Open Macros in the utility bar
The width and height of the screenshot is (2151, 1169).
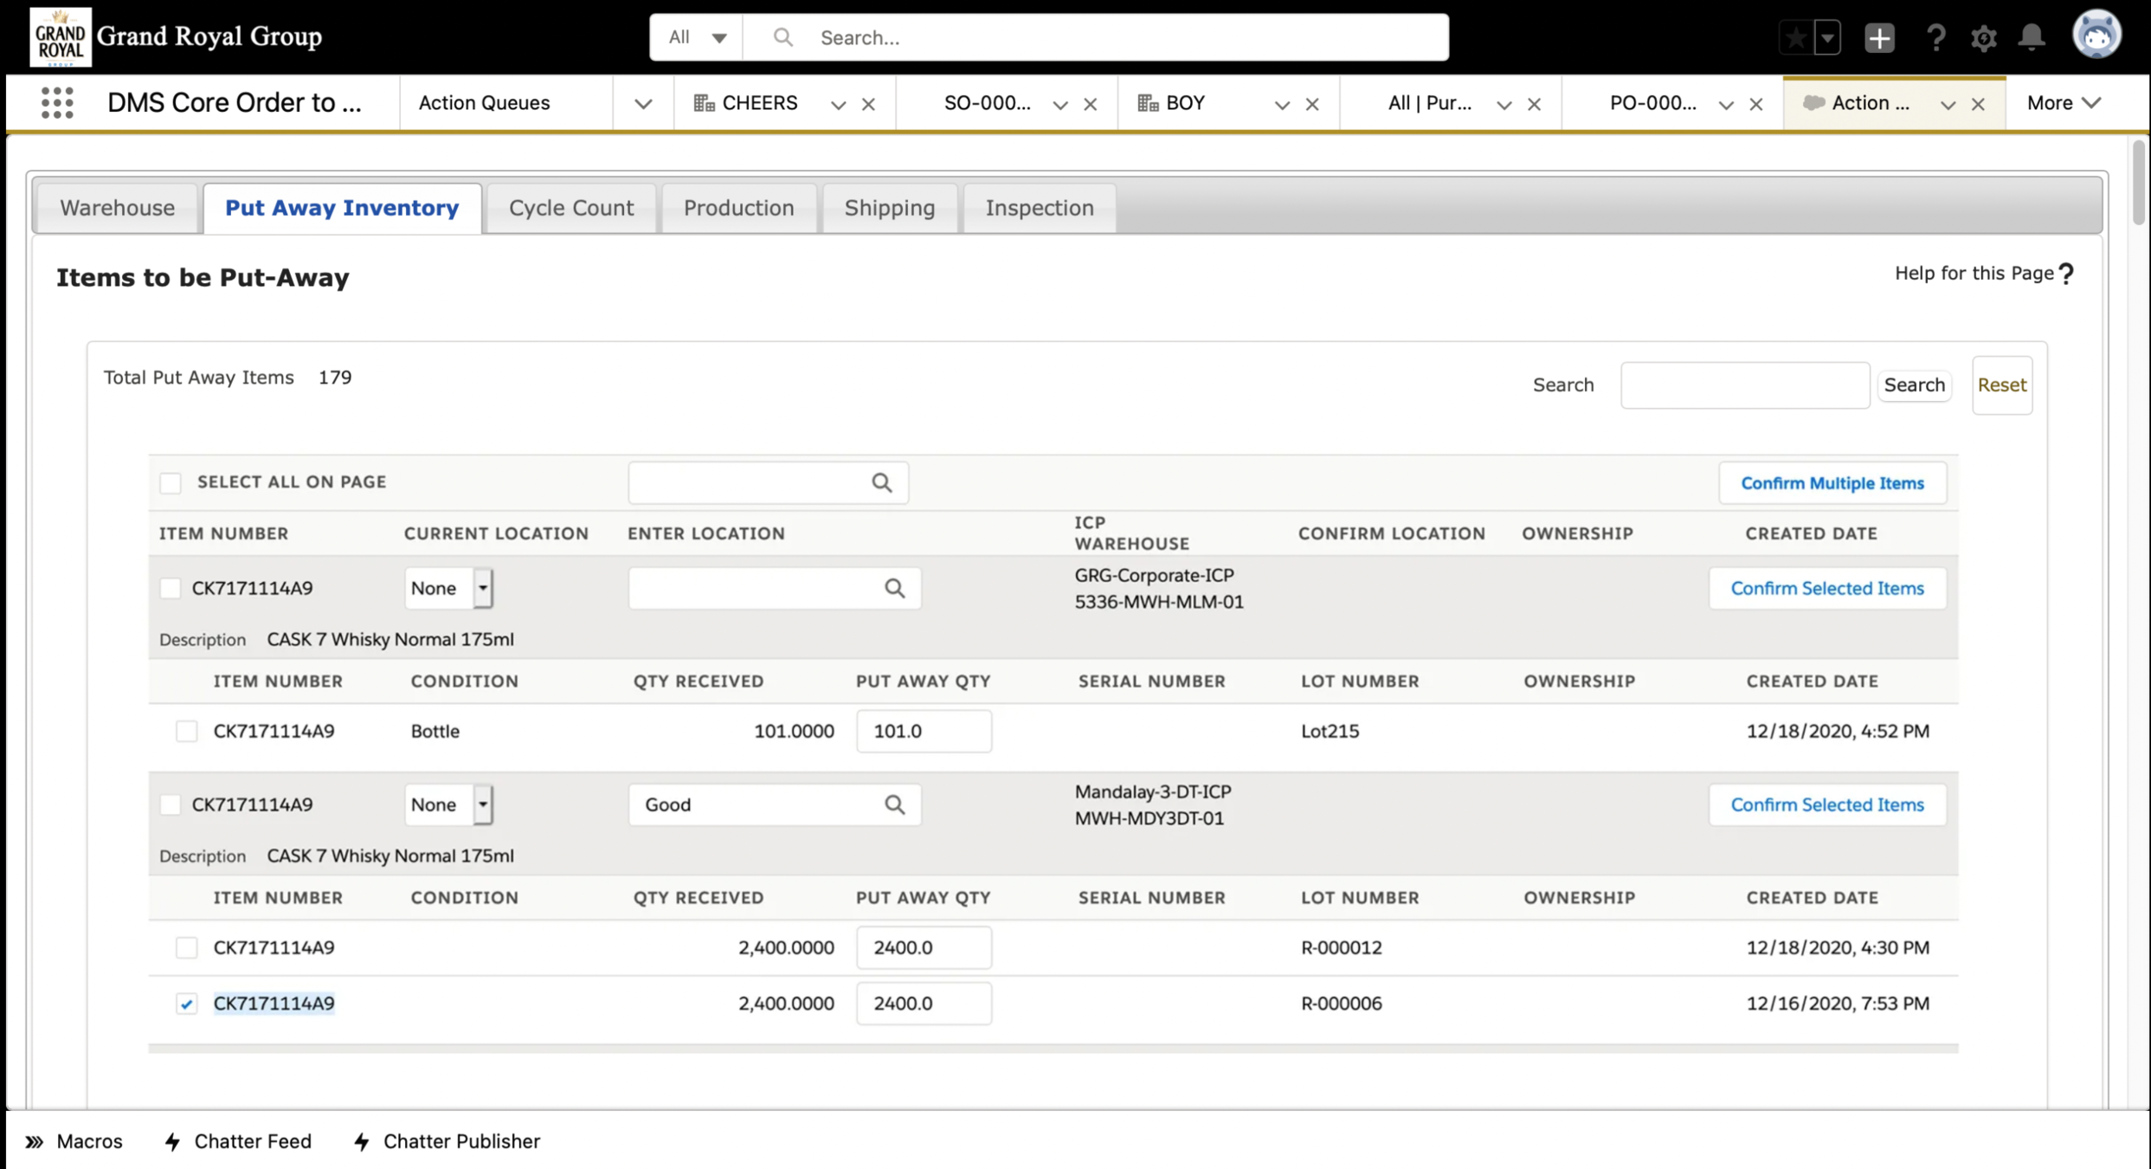coord(74,1141)
